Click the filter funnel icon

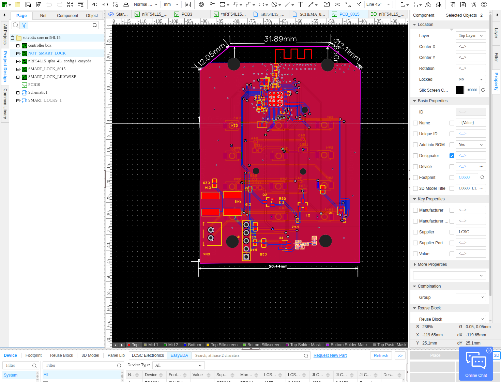pos(24,25)
